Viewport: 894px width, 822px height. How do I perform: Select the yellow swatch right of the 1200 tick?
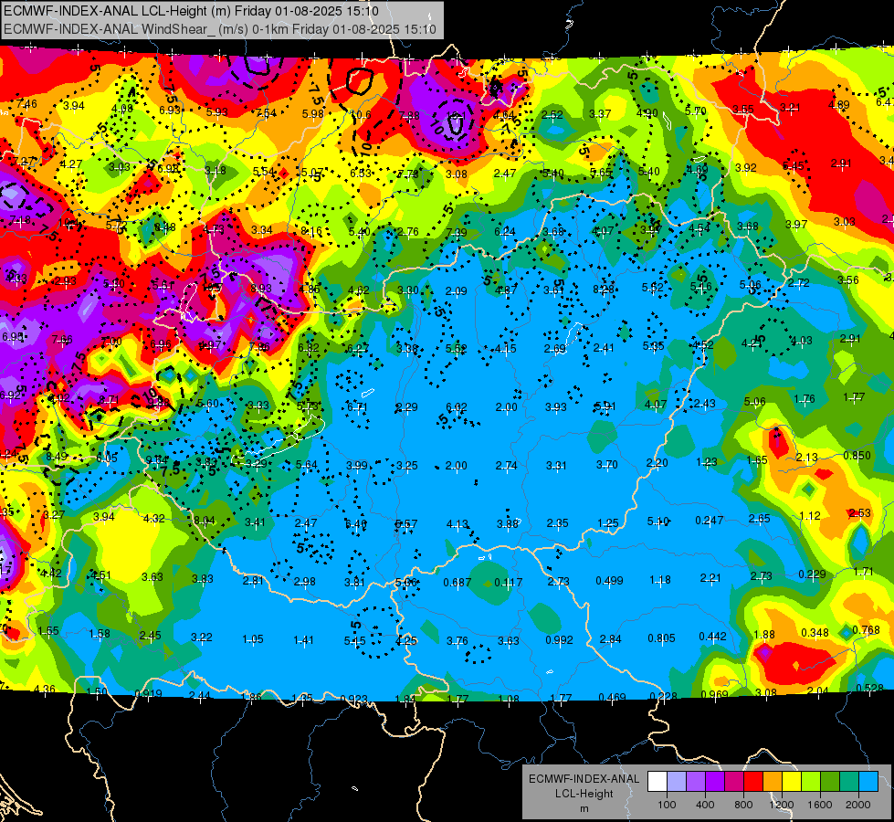[x=792, y=782]
